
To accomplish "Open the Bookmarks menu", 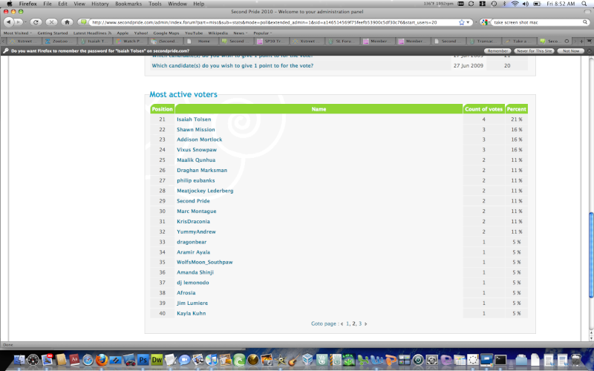I will (128, 4).
